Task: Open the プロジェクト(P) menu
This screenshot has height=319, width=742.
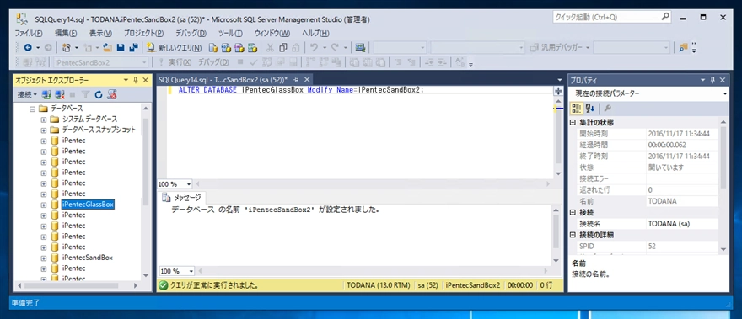Action: point(143,34)
